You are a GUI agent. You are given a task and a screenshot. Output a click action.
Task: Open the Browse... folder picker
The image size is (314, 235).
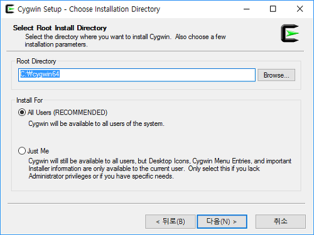pyautogui.click(x=276, y=75)
